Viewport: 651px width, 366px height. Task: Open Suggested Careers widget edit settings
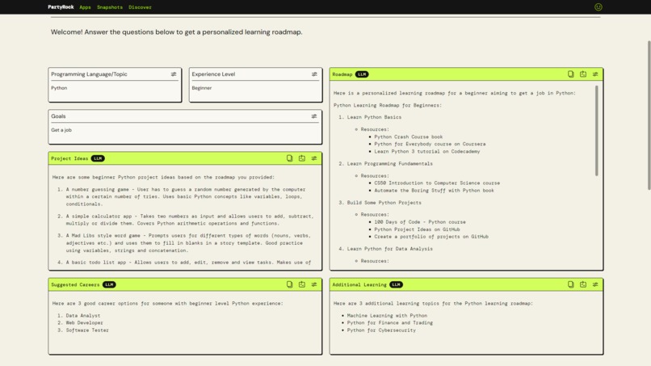point(314,284)
